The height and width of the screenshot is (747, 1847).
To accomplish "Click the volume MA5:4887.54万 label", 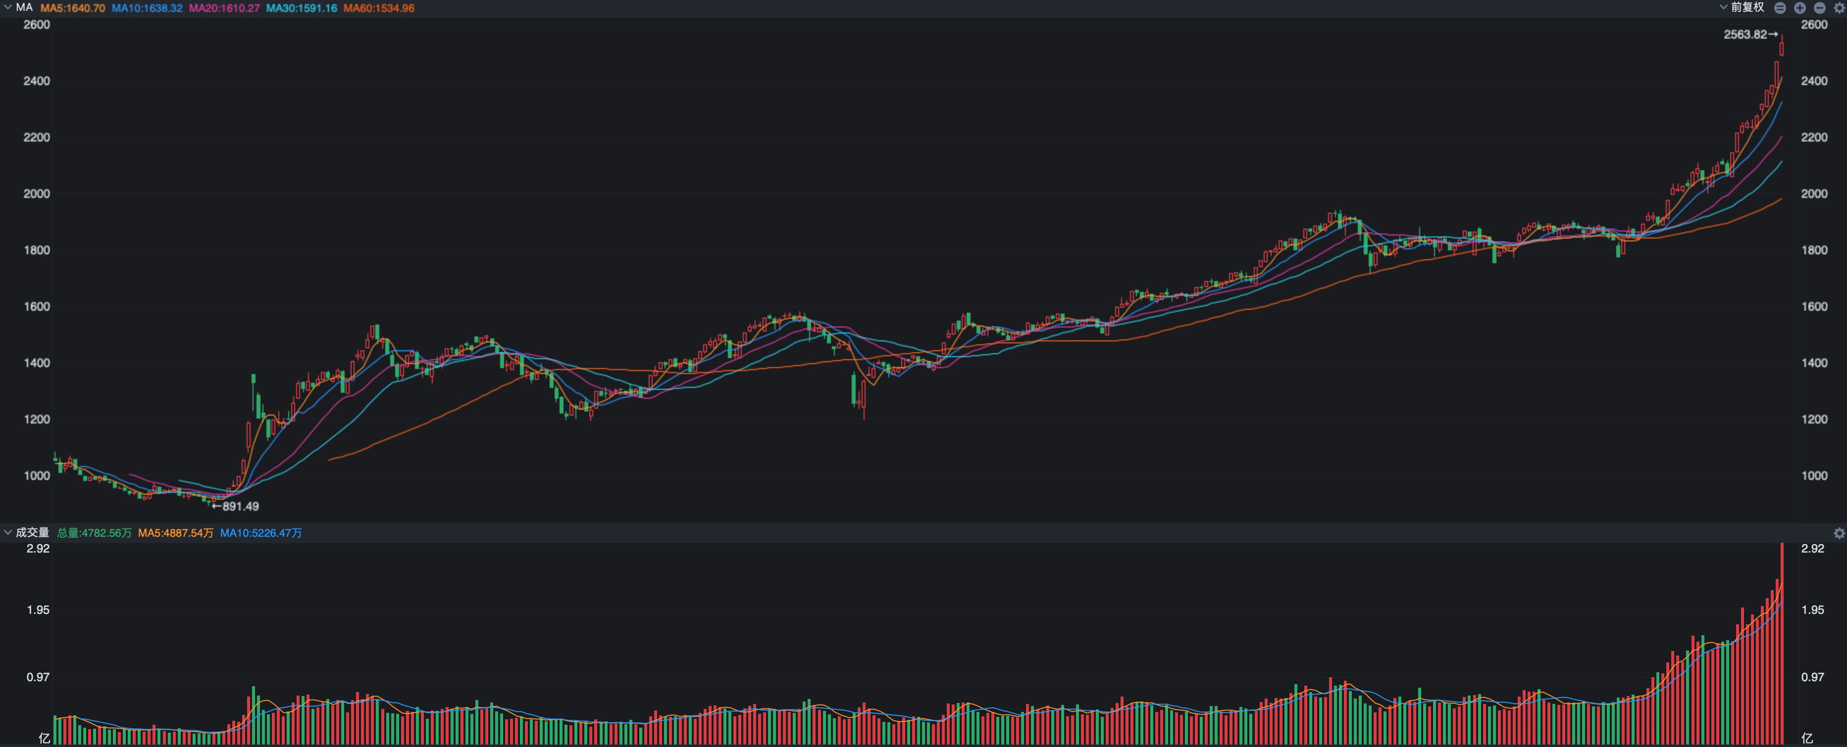I will pyautogui.click(x=176, y=533).
